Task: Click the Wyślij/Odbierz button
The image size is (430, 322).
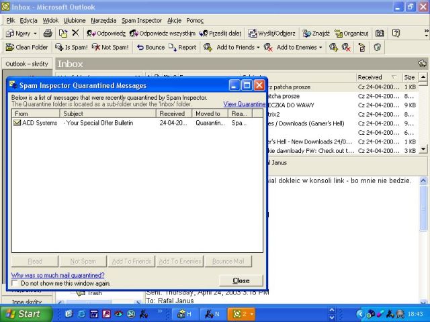Action: pyautogui.click(x=271, y=34)
